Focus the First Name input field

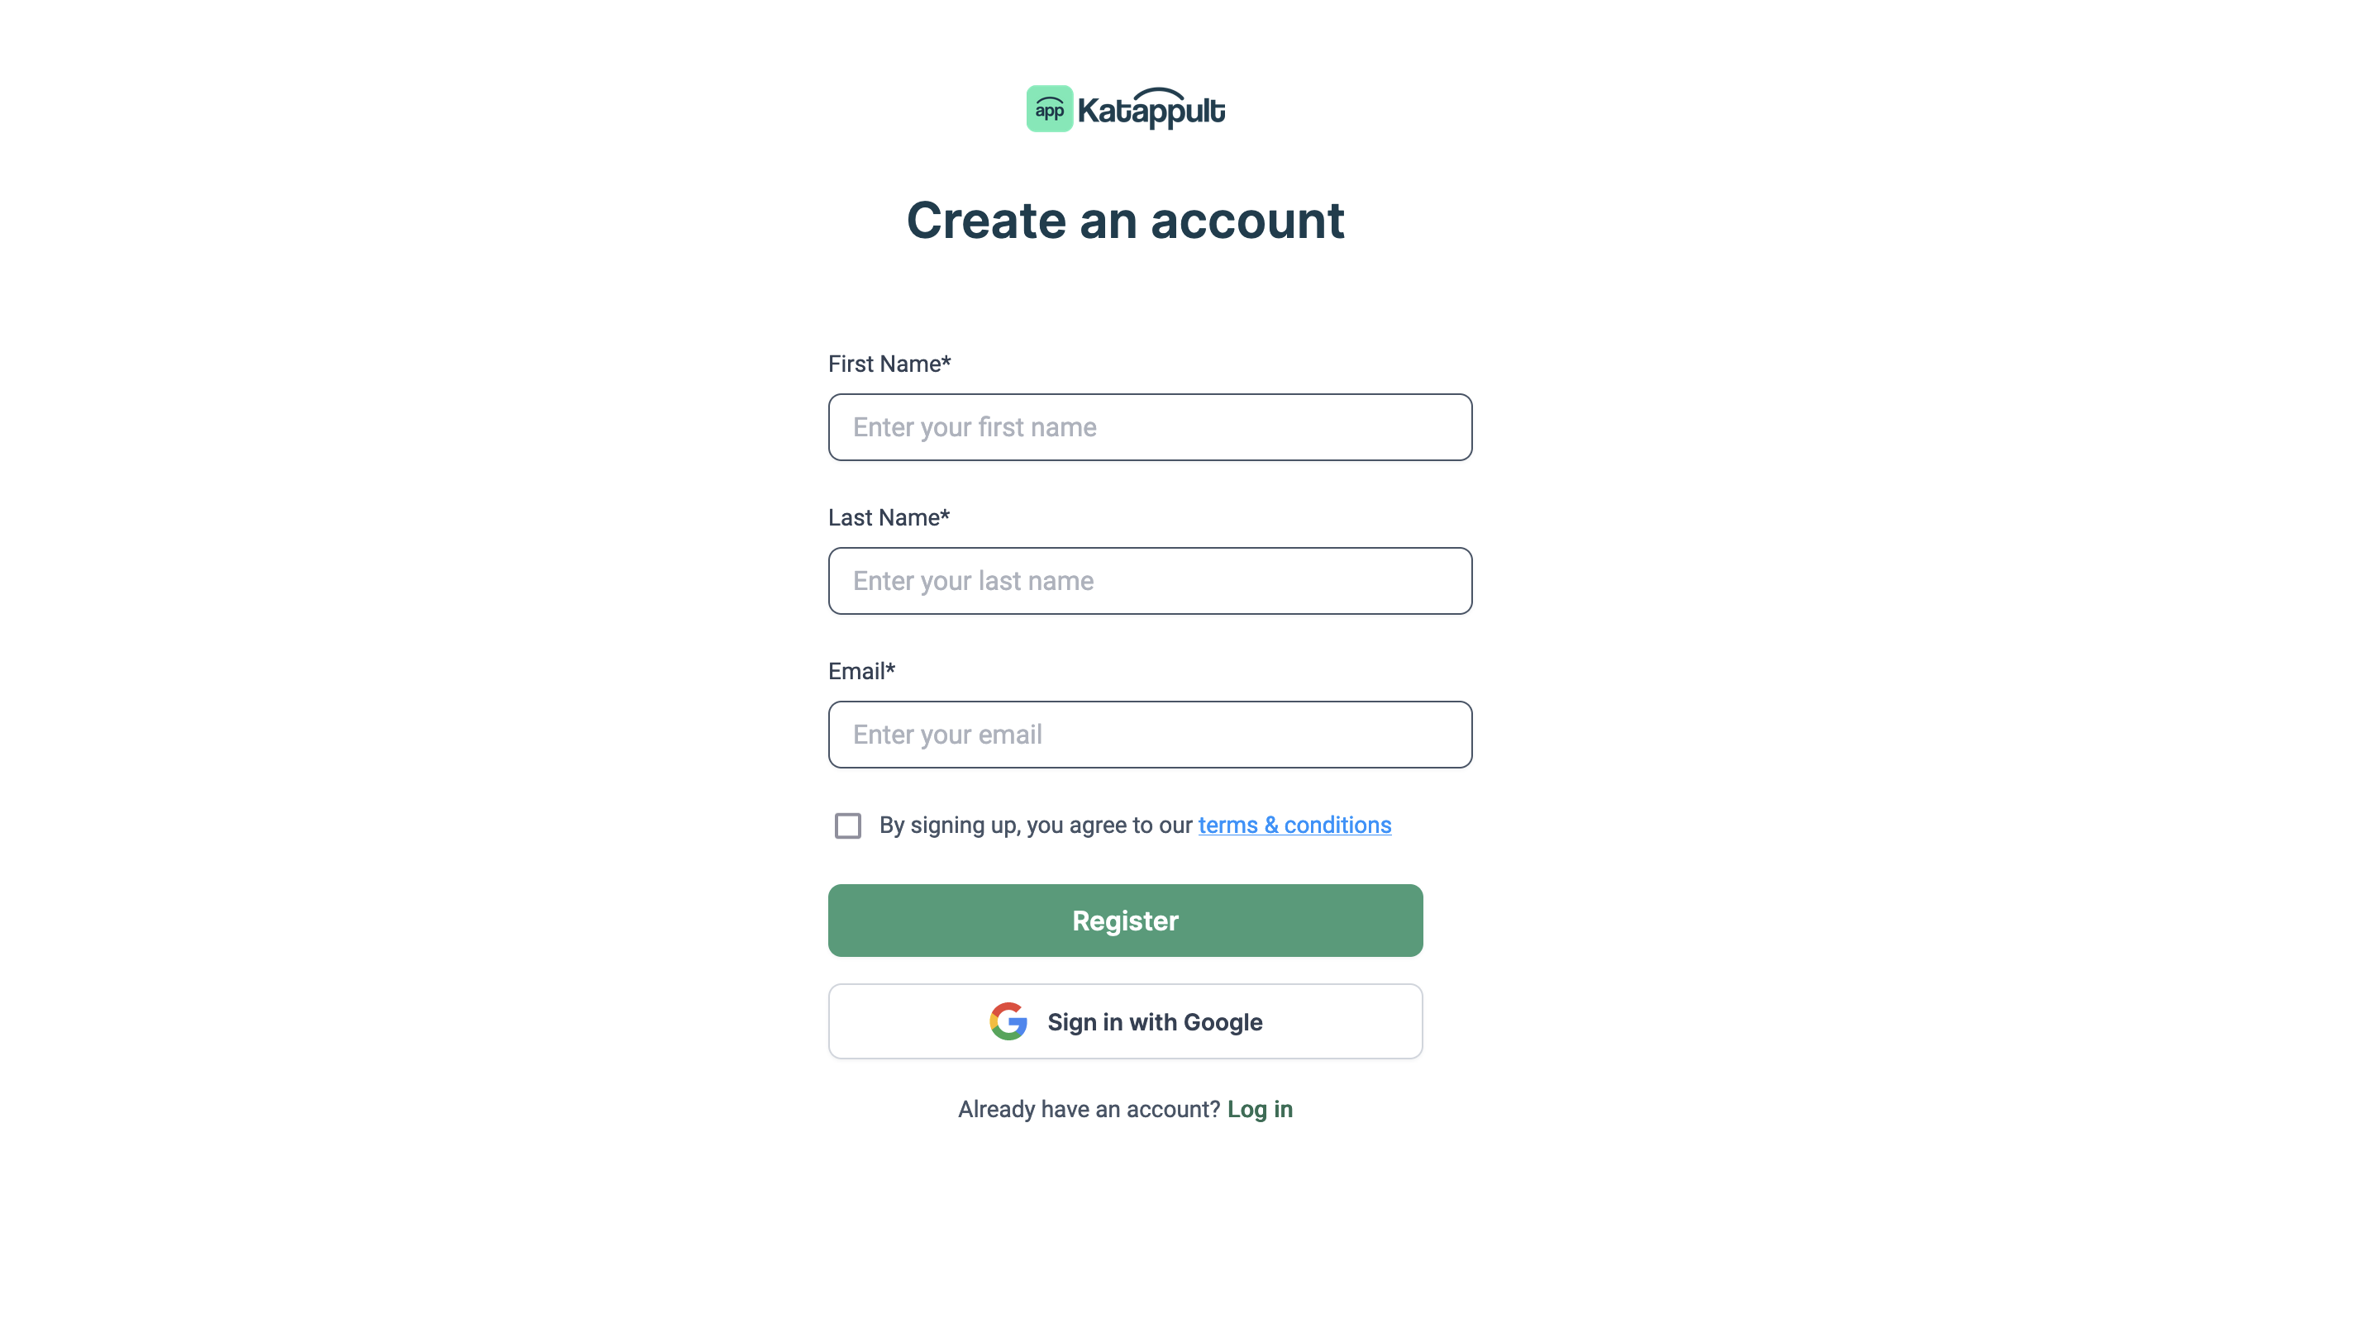pyautogui.click(x=1150, y=427)
